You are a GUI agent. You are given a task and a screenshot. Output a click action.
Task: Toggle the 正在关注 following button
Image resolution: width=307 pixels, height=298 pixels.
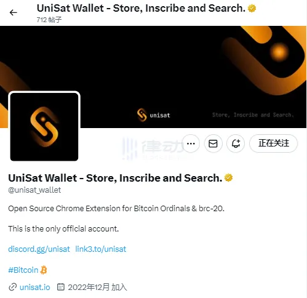[273, 143]
